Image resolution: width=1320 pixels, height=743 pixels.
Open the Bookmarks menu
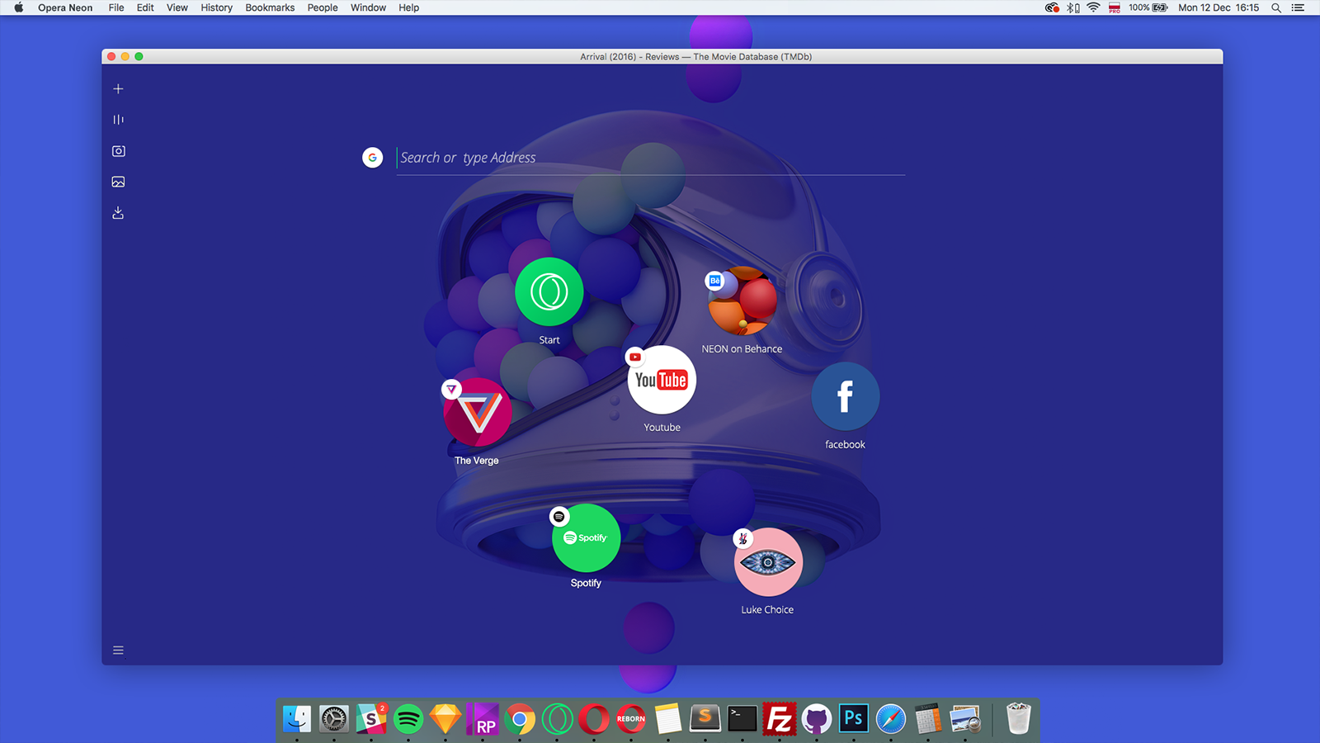click(x=270, y=7)
